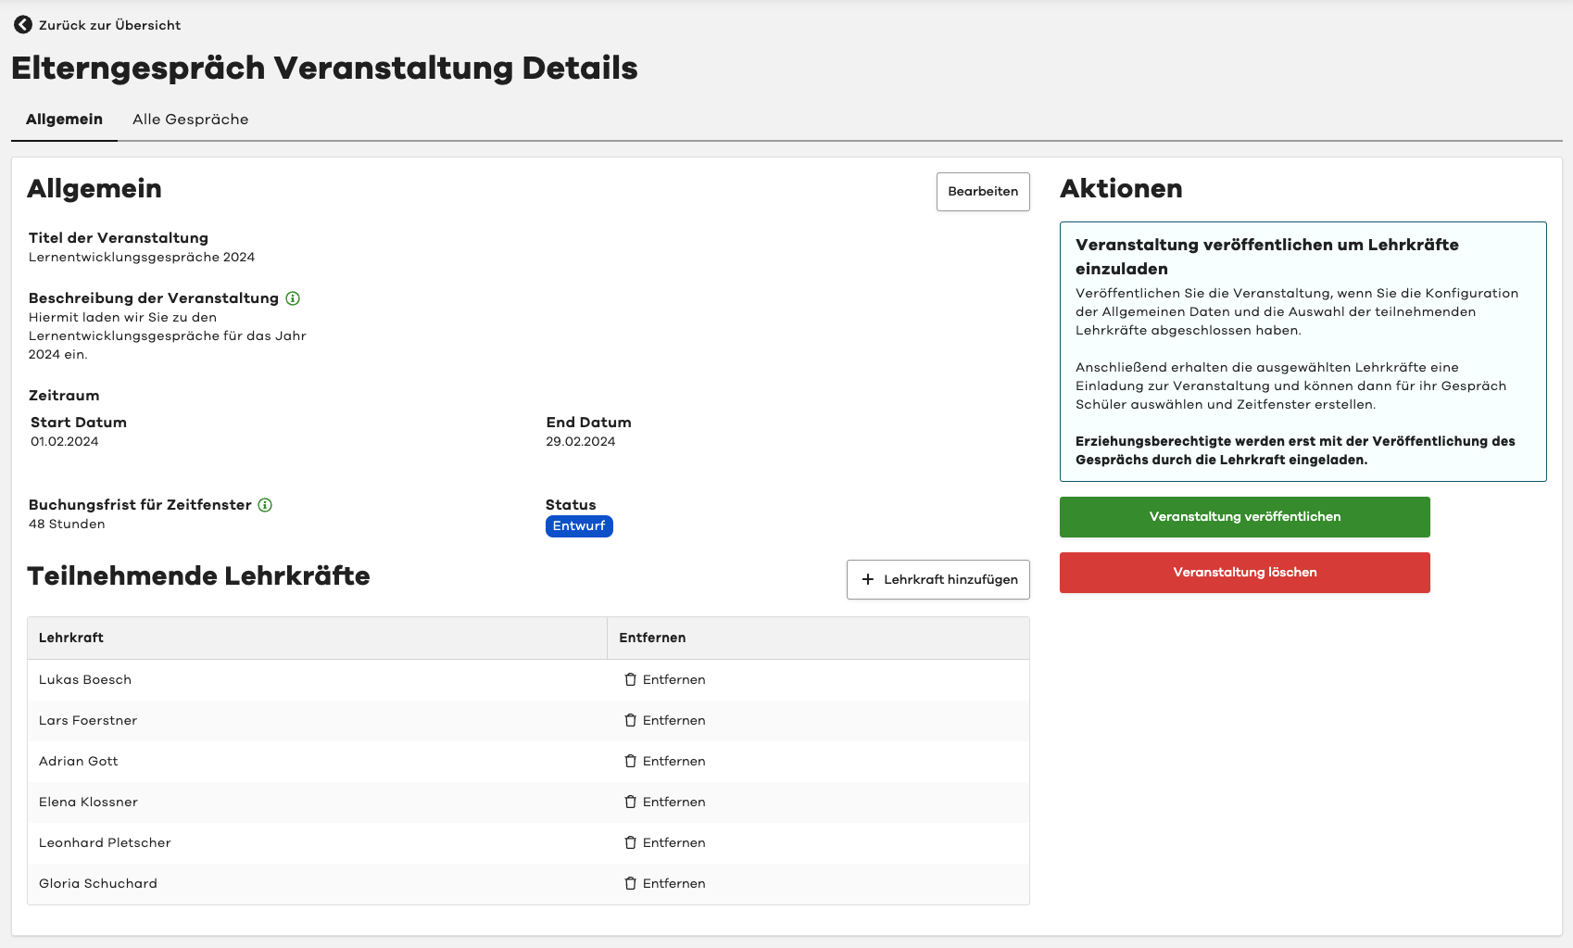Select the Allgemein tab
The width and height of the screenshot is (1573, 948).
(64, 120)
